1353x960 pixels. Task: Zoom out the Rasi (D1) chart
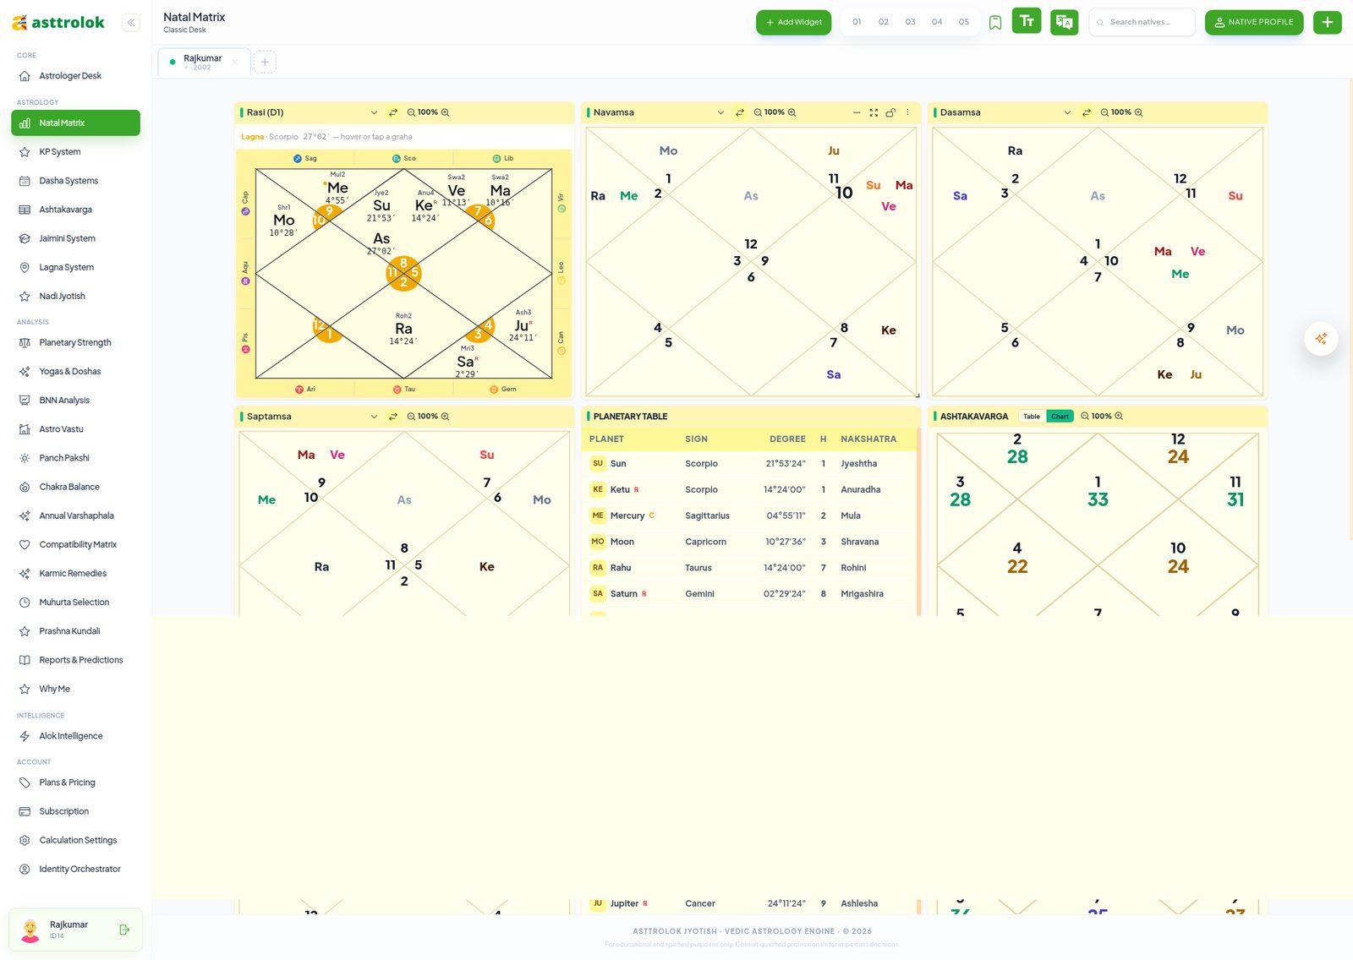pos(411,112)
